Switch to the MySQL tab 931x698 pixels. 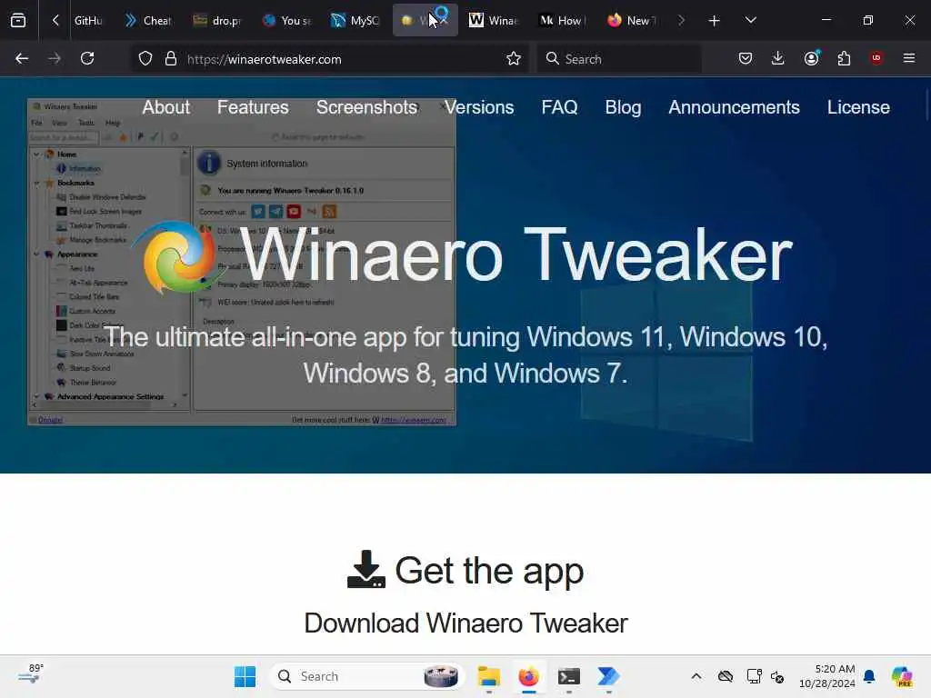[x=355, y=20]
